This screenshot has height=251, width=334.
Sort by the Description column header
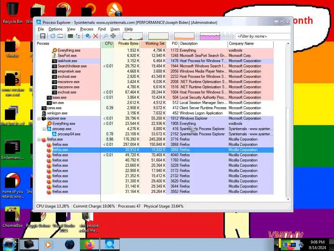pyautogui.click(x=204, y=43)
